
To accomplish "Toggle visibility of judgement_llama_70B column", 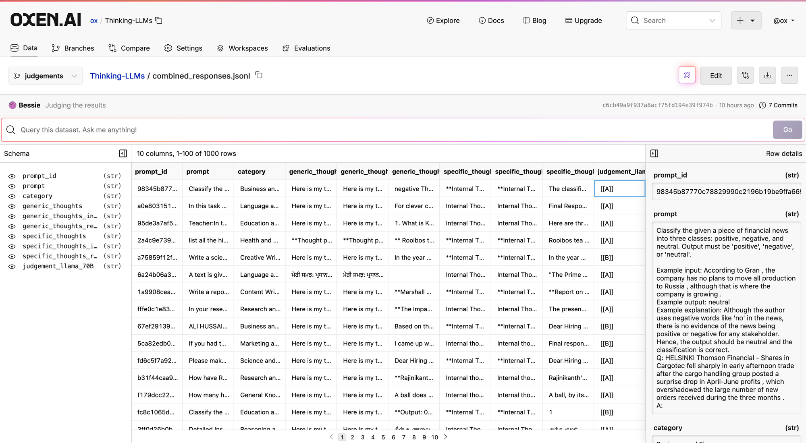I will pos(12,266).
